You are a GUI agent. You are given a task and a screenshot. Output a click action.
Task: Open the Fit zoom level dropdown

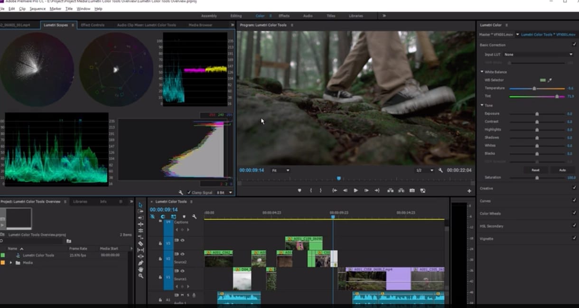click(x=280, y=170)
